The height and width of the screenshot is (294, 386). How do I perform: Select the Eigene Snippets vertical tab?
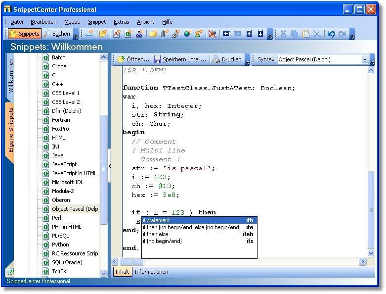tap(10, 131)
